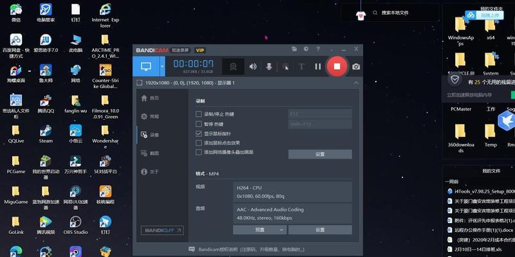
Task: Toggle the speaker sound icon in Bandicam
Action: [252, 67]
